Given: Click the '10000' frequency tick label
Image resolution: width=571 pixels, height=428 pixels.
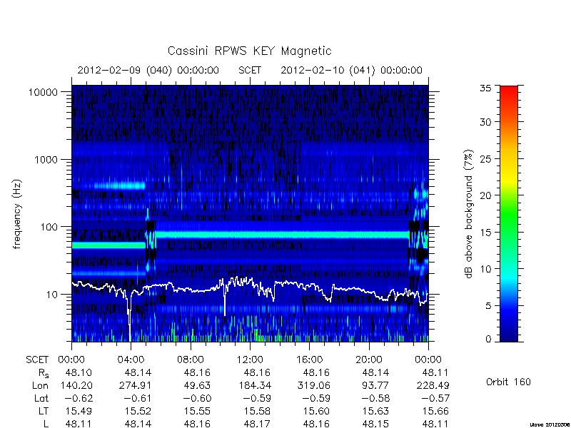Looking at the screenshot, I should (44, 93).
